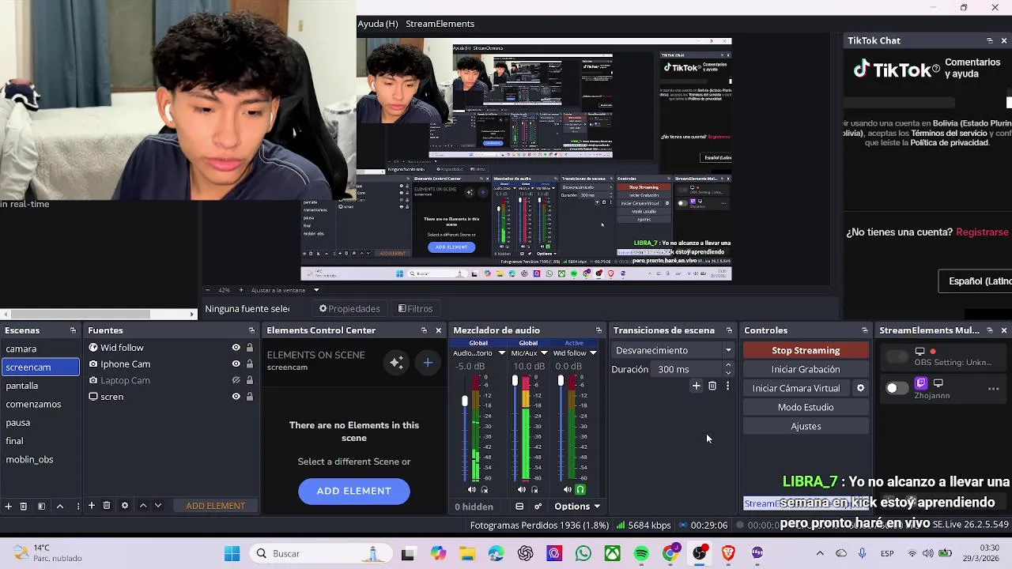
Task: Move scene up in Escenas toolbar
Action: point(60,506)
